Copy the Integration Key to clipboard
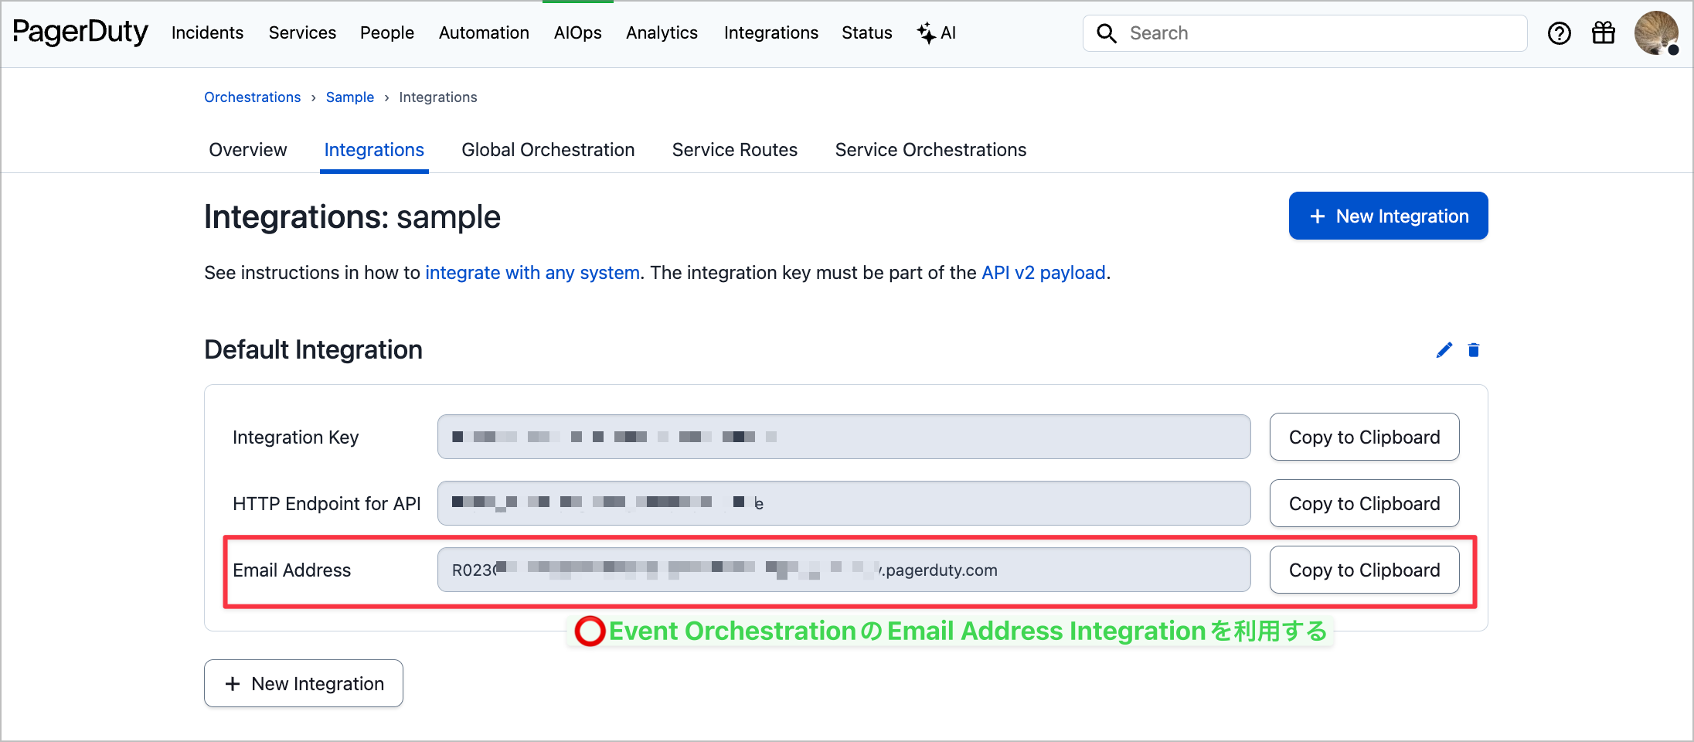The width and height of the screenshot is (1694, 742). tap(1365, 437)
